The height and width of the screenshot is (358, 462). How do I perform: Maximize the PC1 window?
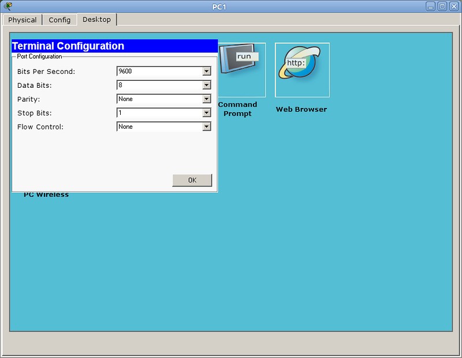click(x=442, y=6)
